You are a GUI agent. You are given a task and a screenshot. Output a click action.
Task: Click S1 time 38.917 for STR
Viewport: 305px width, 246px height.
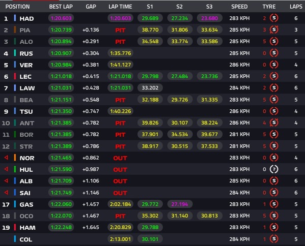click(x=150, y=146)
